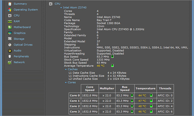Collapse the Caches section
The width and height of the screenshot is (194, 116).
(x=66, y=69)
